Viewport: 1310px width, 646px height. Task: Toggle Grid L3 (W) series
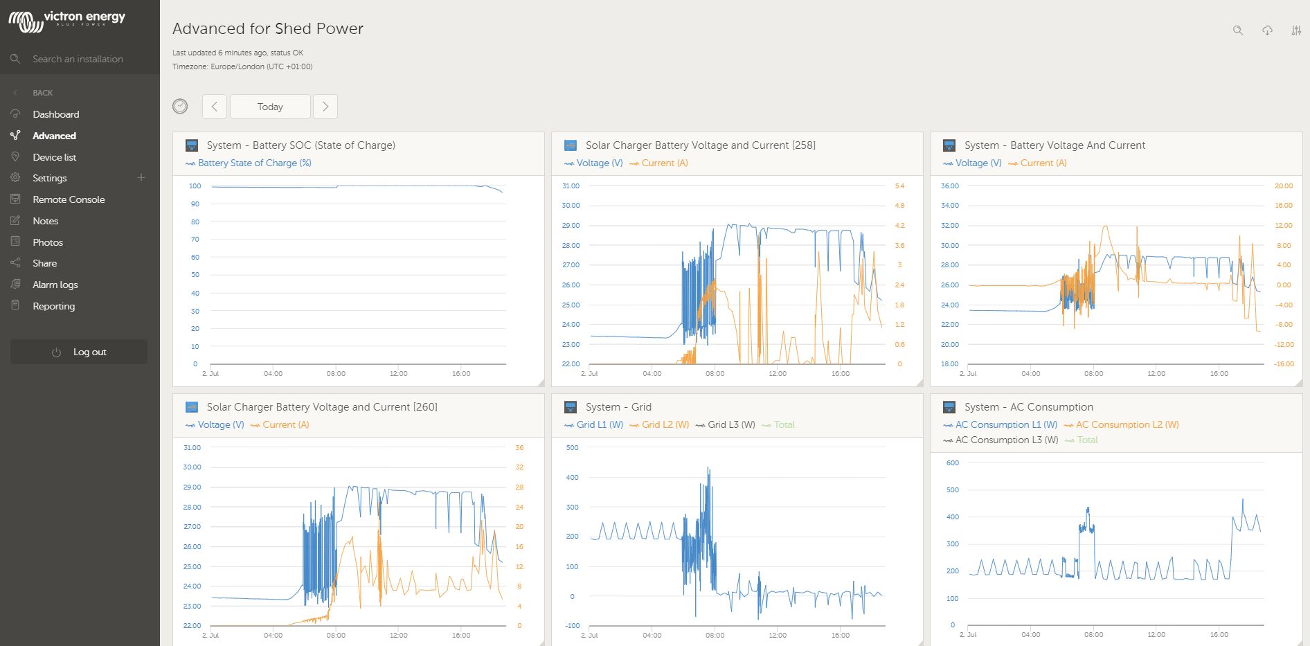725,425
